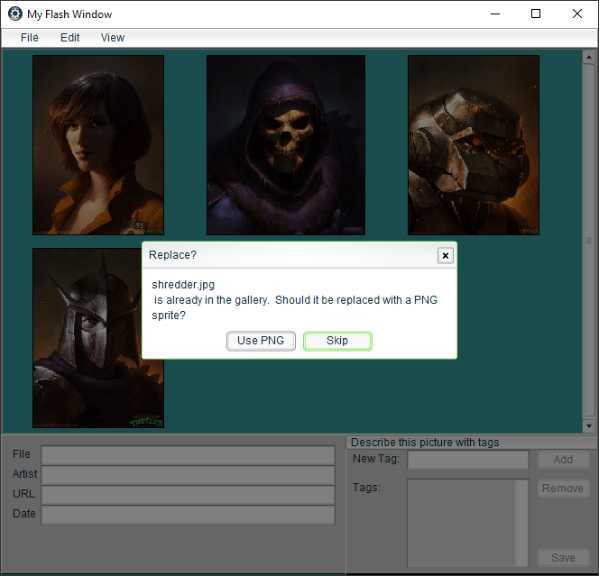Open the Edit menu

(70, 38)
